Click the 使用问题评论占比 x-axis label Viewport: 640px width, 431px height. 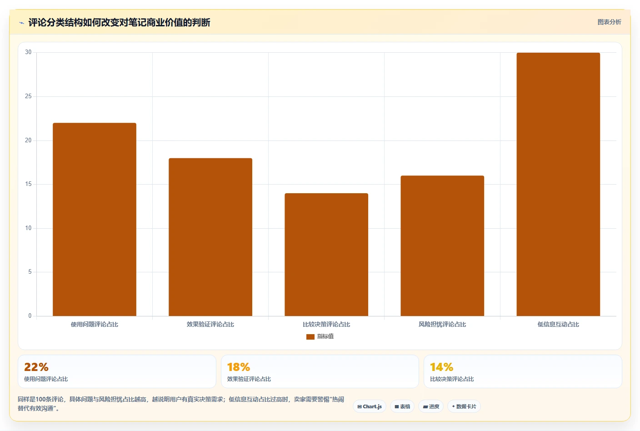[x=95, y=325]
